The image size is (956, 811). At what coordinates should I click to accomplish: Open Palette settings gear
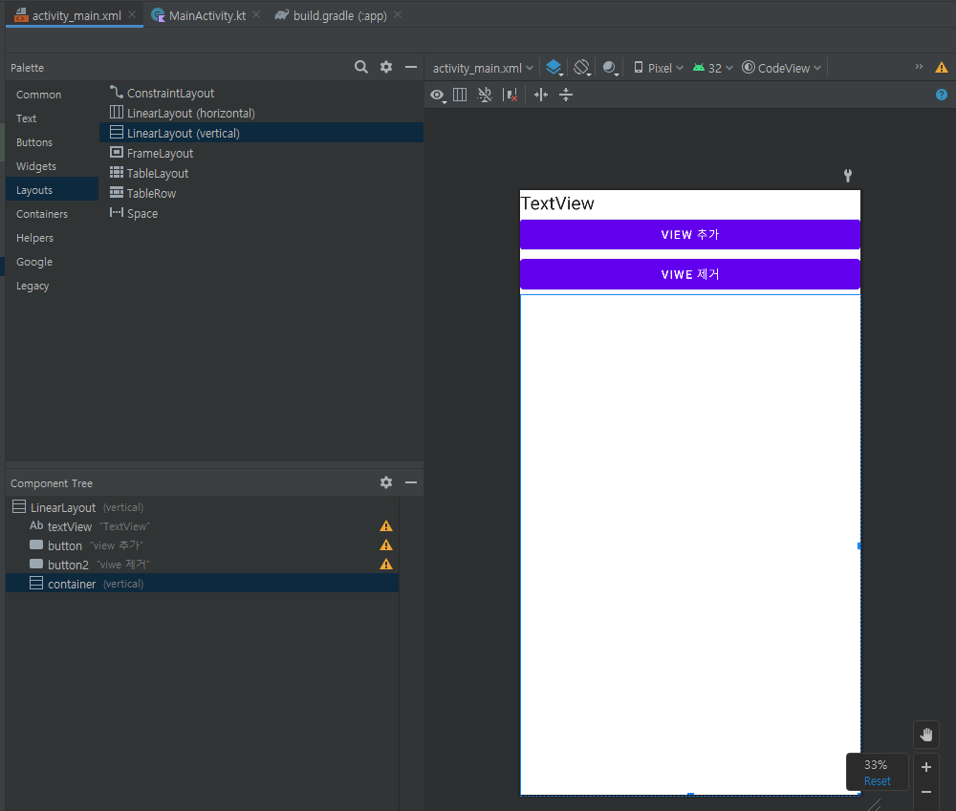point(386,67)
